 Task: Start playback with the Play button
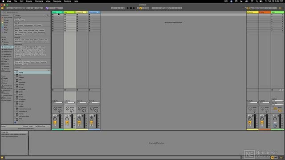coord(128,8)
